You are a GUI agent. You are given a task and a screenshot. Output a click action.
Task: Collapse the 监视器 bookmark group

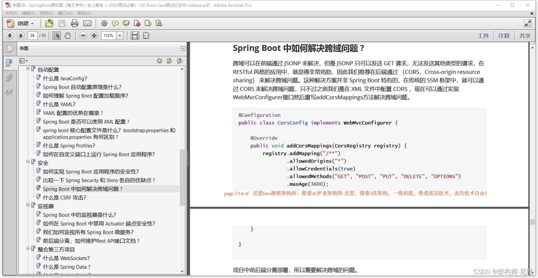(28, 205)
